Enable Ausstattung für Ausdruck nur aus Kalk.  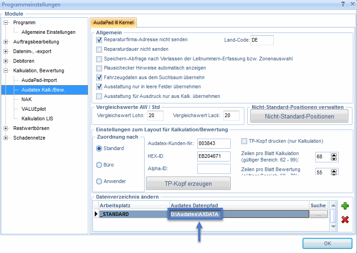[x=99, y=96]
